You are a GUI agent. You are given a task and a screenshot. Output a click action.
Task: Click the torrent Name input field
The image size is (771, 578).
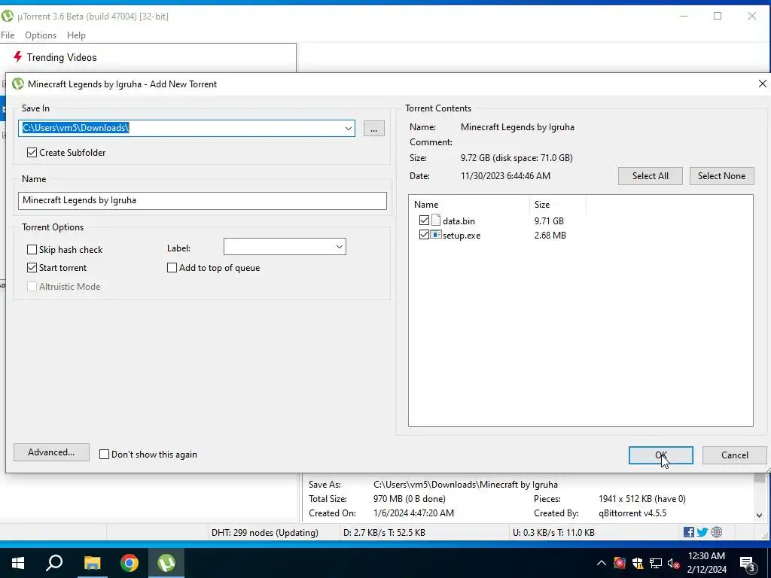point(202,200)
